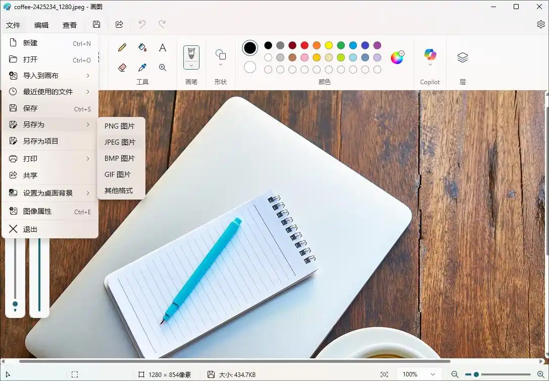Click the zoom in magnifier icon

540,374
